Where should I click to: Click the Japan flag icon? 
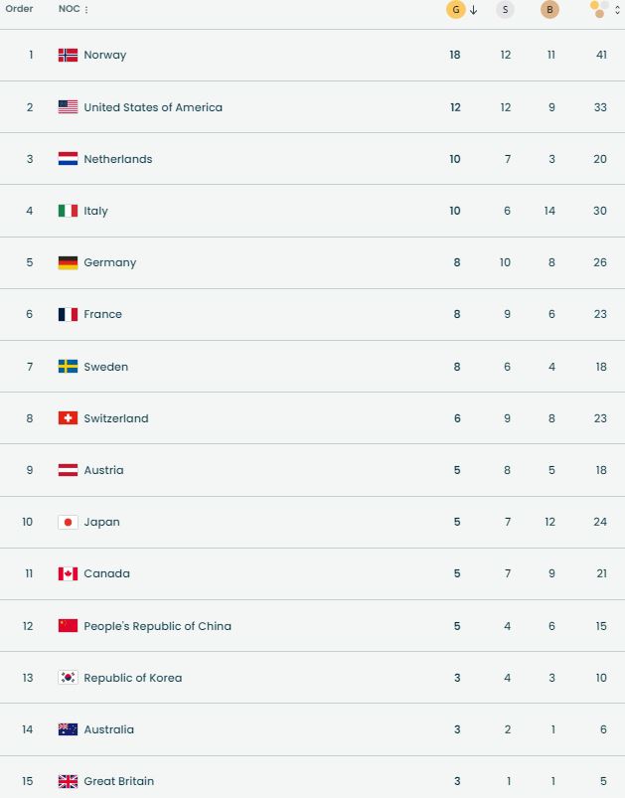(68, 523)
